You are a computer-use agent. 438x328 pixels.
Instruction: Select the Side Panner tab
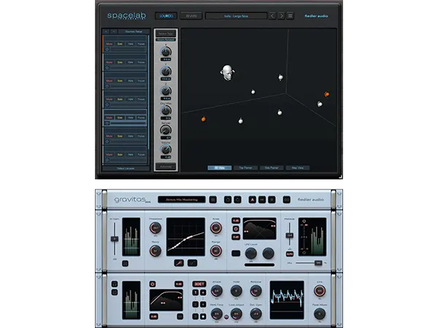click(x=272, y=168)
